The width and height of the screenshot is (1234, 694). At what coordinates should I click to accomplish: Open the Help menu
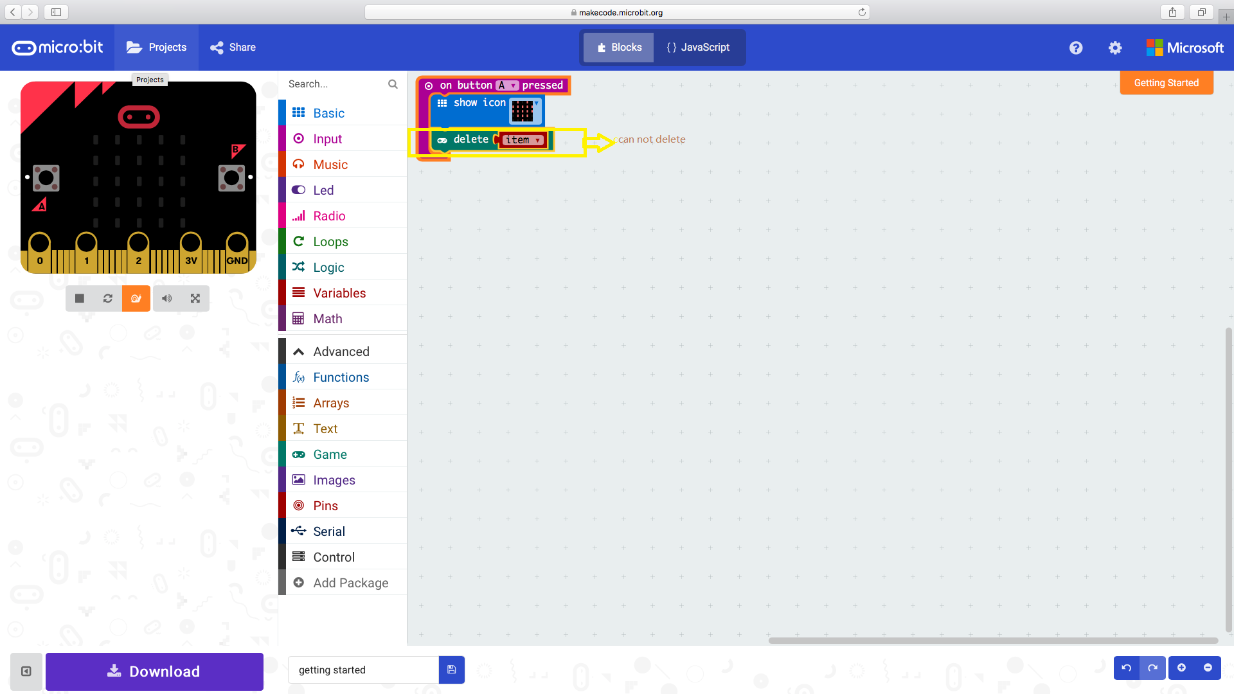coord(1076,48)
